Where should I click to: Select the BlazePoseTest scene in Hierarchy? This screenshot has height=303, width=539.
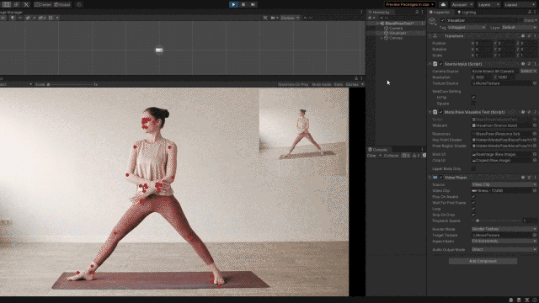click(x=398, y=24)
